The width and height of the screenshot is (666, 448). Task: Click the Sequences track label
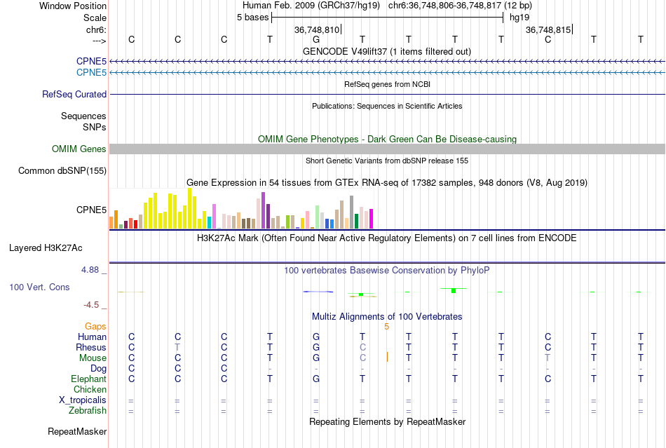83,116
